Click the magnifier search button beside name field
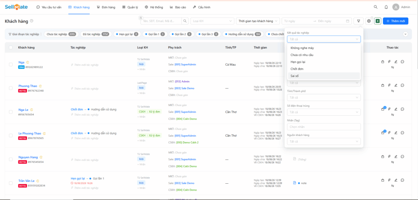The image size is (418, 200). point(185,21)
